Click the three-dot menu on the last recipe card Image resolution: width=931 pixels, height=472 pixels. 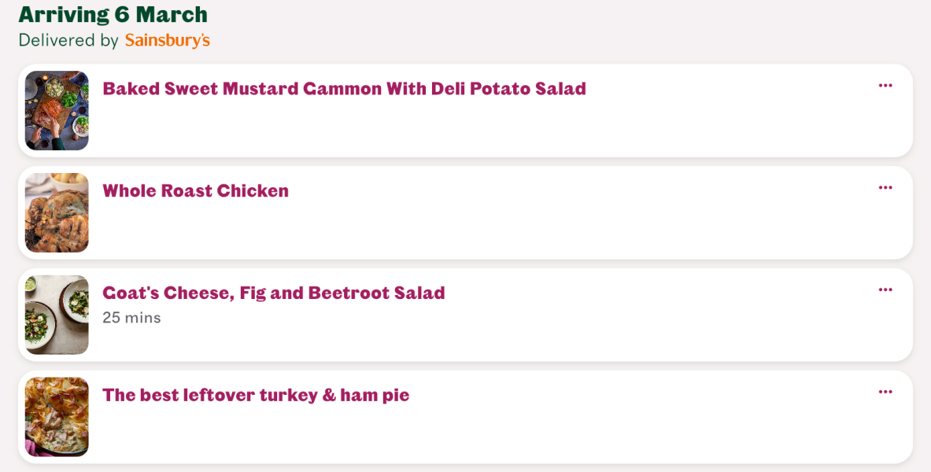tap(885, 392)
